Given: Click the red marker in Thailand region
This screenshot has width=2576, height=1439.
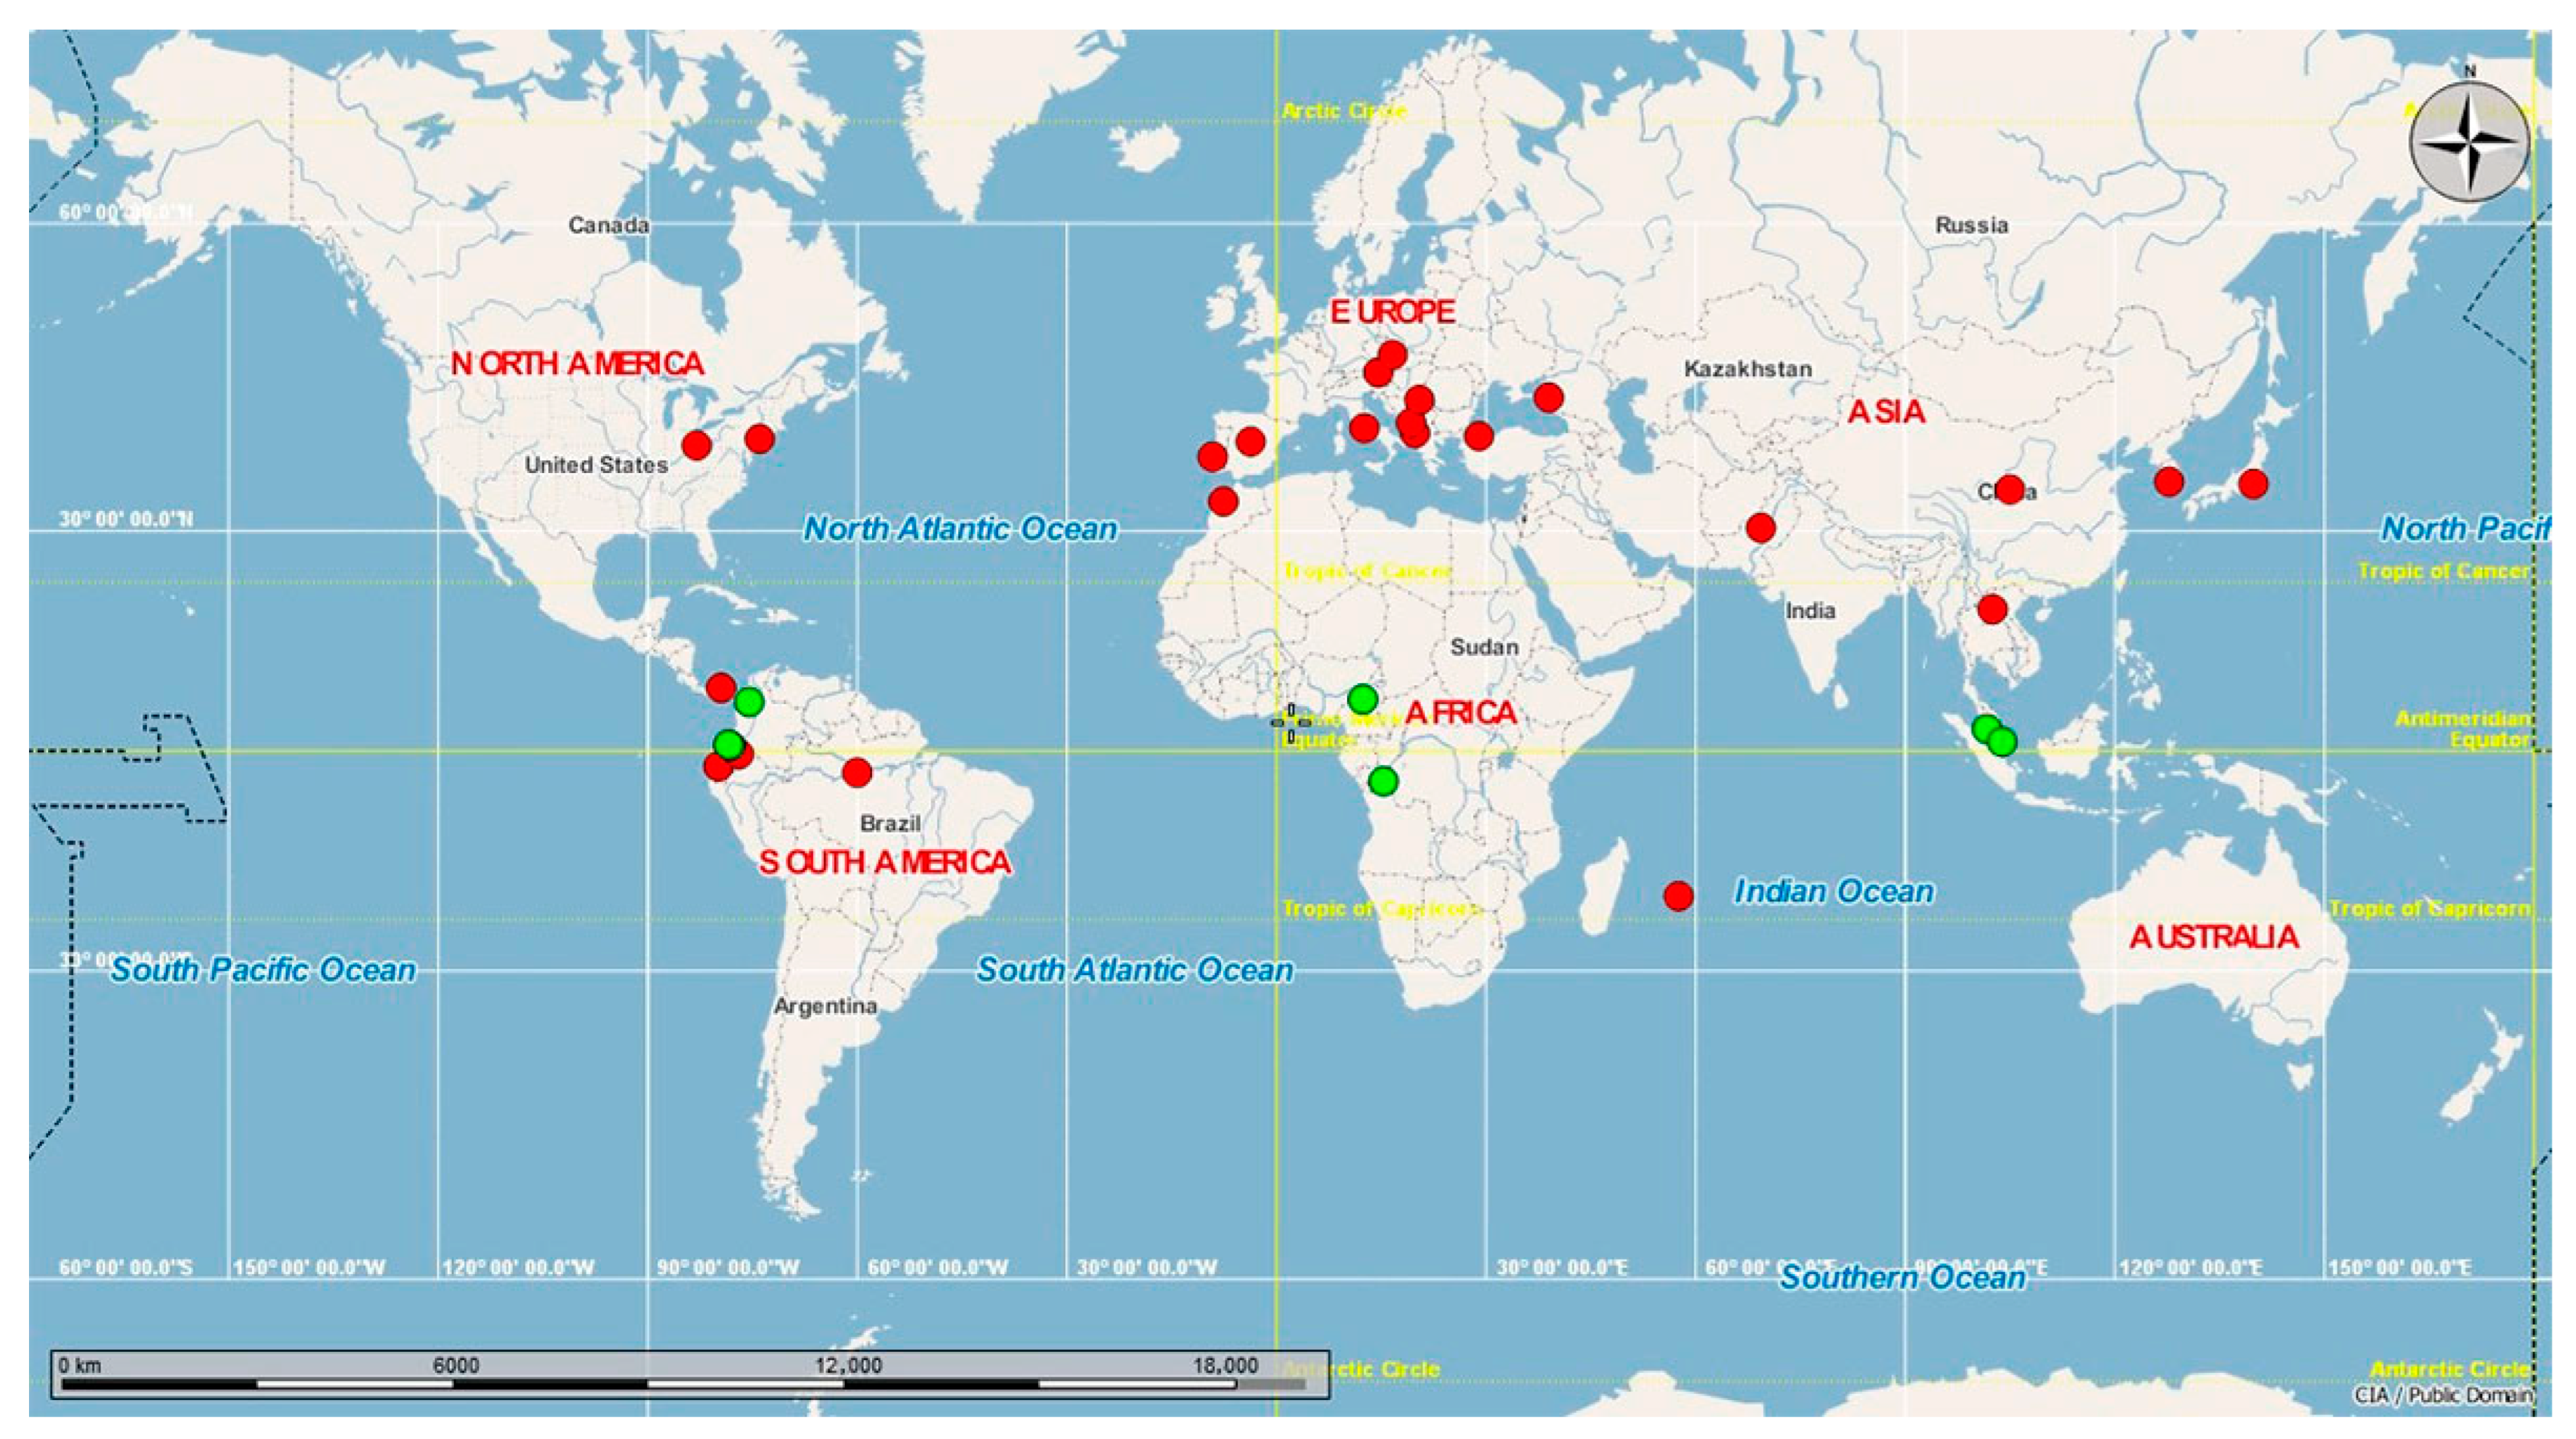Looking at the screenshot, I should (1992, 608).
